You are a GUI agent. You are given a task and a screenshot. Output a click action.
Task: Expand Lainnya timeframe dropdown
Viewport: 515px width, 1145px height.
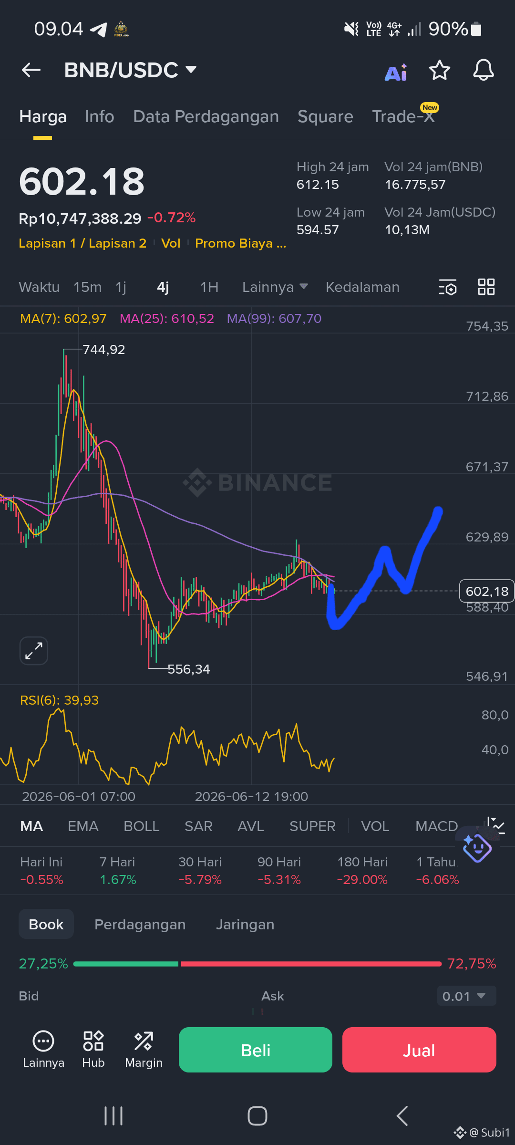click(x=275, y=287)
